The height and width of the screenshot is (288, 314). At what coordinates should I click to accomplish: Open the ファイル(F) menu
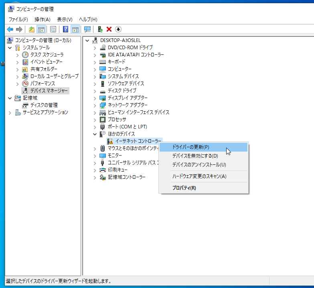[x=18, y=19]
